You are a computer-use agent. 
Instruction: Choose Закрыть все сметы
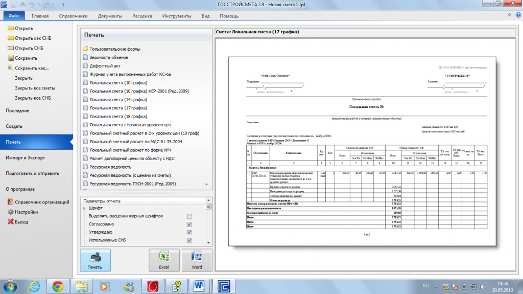pos(35,88)
